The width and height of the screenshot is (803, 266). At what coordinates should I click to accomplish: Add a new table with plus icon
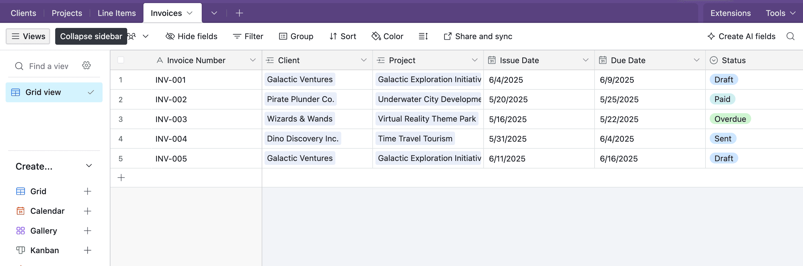pyautogui.click(x=239, y=13)
